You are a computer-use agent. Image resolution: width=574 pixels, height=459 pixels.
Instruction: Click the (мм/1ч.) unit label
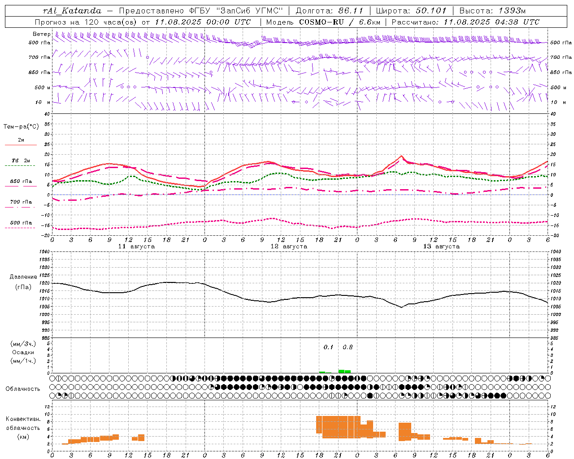(x=23, y=361)
